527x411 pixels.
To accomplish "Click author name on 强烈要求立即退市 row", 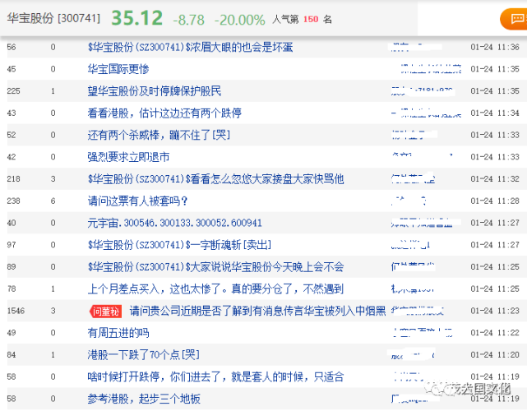I will point(422,155).
